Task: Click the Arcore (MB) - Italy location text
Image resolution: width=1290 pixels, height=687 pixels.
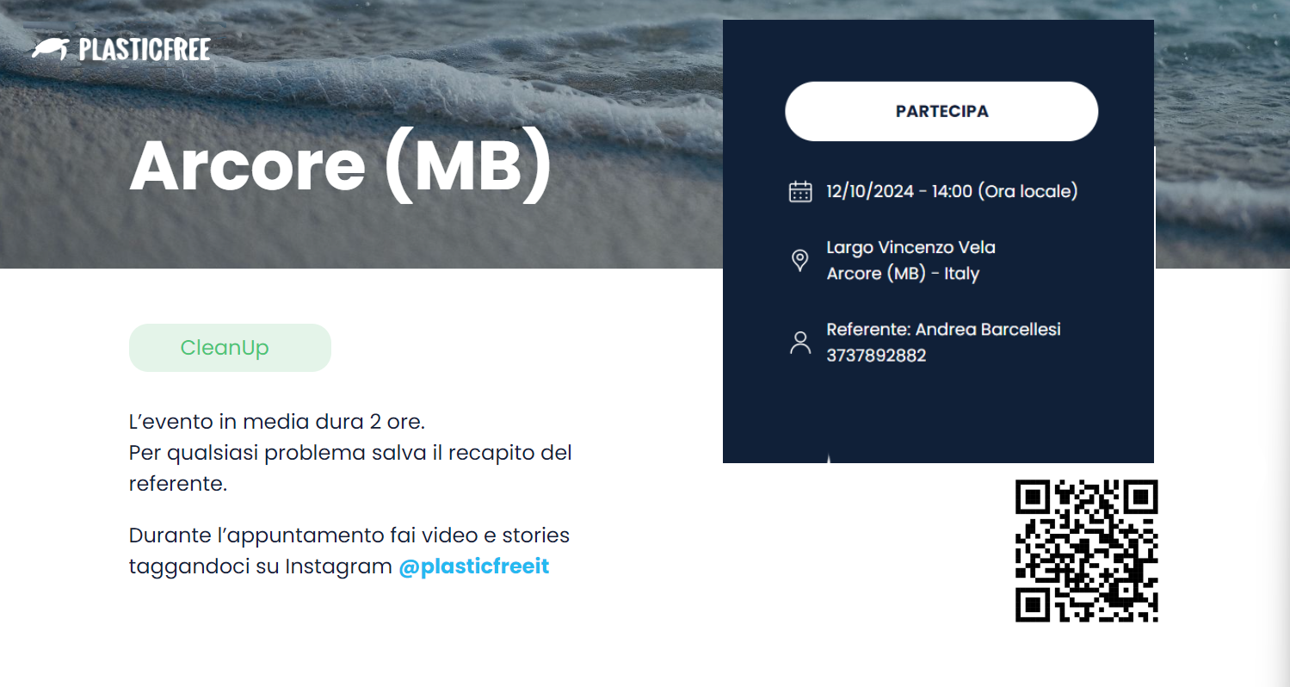Action: pyautogui.click(x=903, y=274)
